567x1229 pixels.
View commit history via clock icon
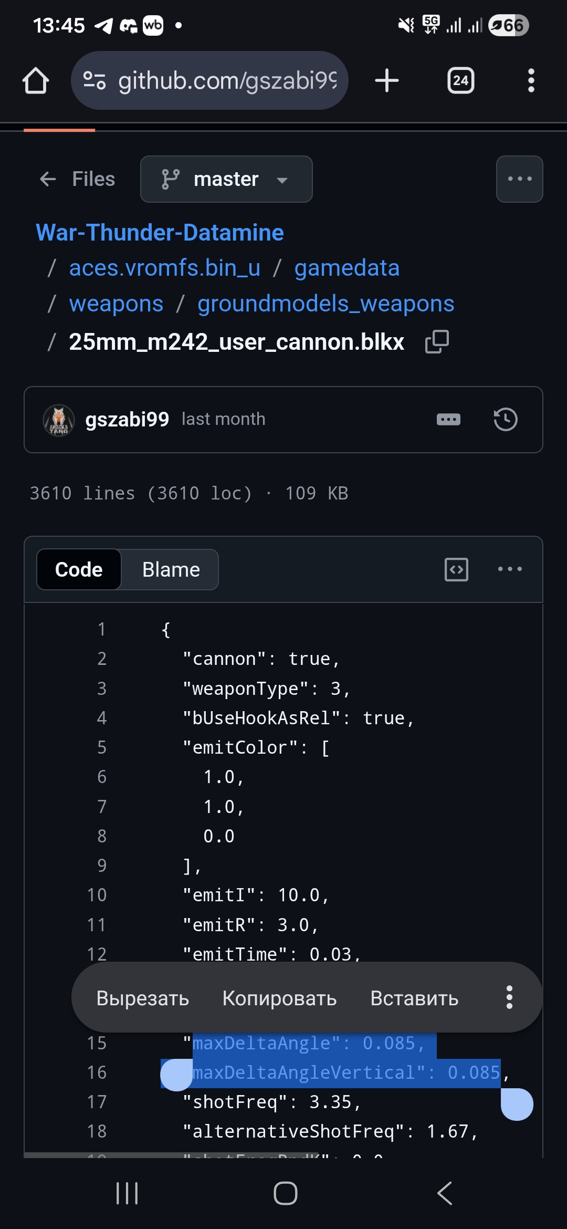pyautogui.click(x=505, y=419)
